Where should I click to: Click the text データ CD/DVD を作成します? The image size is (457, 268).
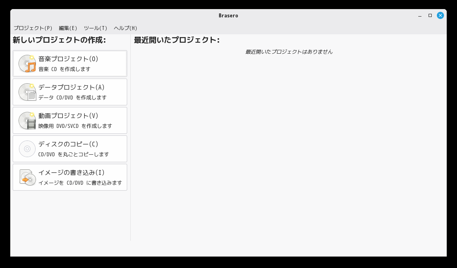coord(73,97)
